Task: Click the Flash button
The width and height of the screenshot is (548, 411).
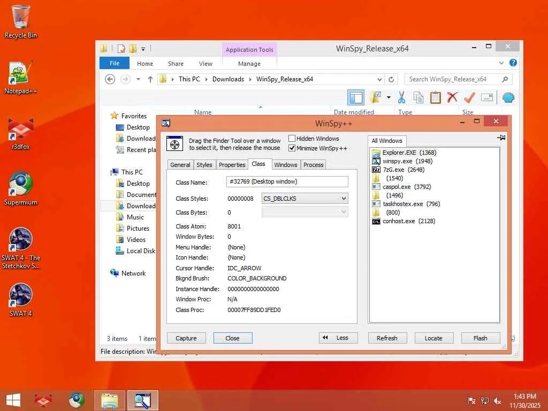Action: (481, 338)
